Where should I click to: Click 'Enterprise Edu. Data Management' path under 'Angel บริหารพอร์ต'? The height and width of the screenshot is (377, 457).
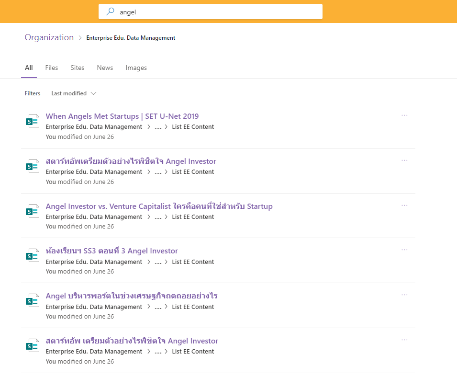pyautogui.click(x=94, y=307)
